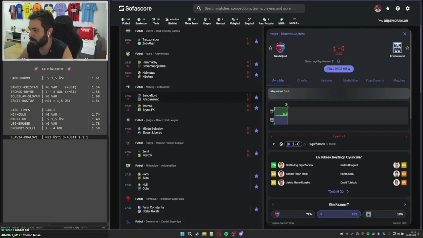Open the MMA category
The width and height of the screenshot is (423, 238).
281,21
